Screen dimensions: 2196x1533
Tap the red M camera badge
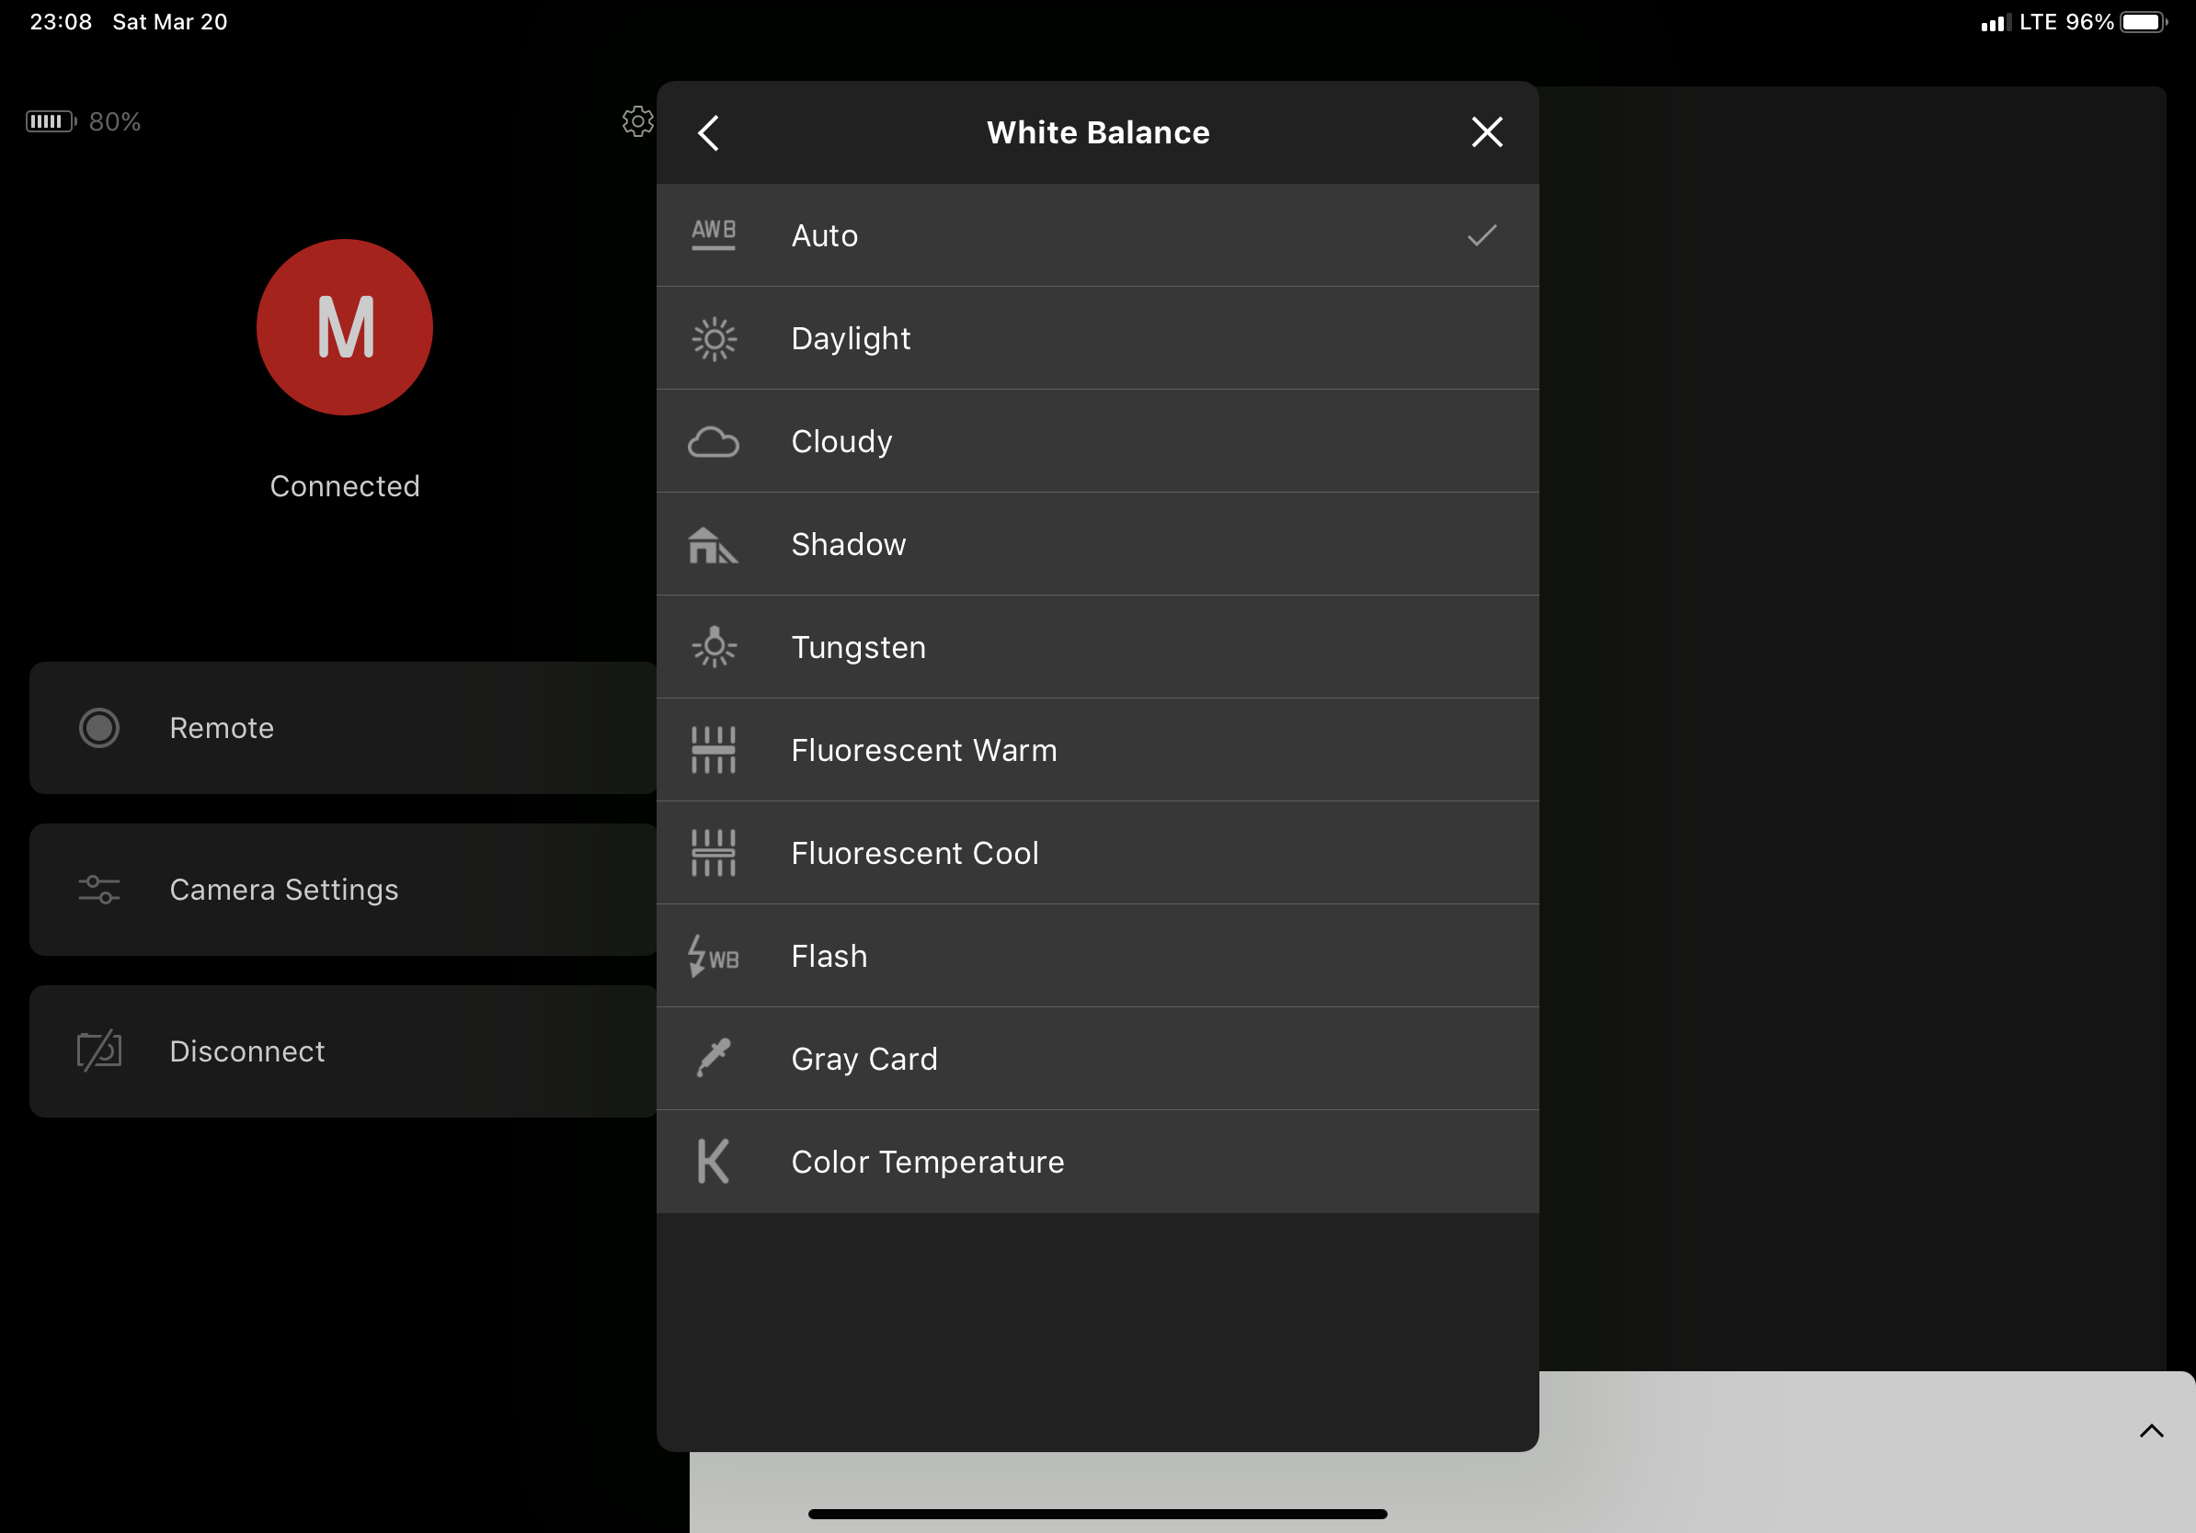344,328
